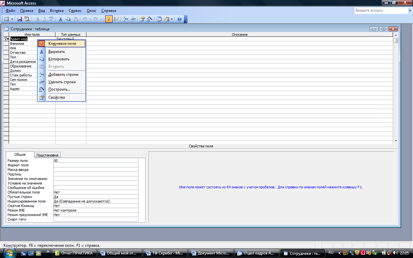Click the RU language indicator in tray
This screenshot has width=413, height=258.
tap(331, 253)
